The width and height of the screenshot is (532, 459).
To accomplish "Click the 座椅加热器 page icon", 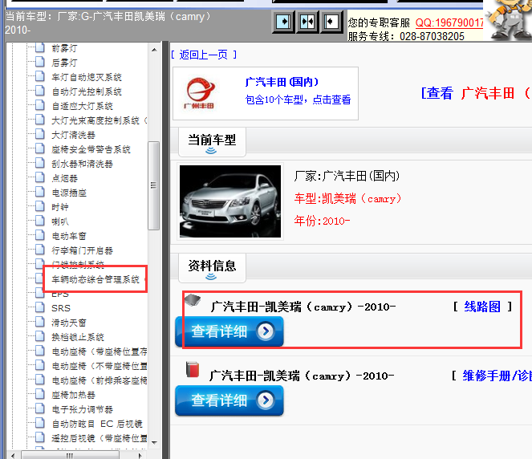I will 40,394.
